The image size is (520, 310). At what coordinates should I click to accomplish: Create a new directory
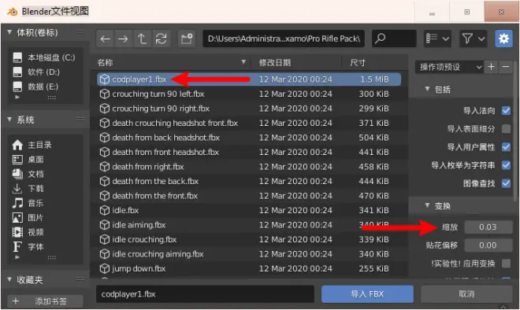point(187,39)
